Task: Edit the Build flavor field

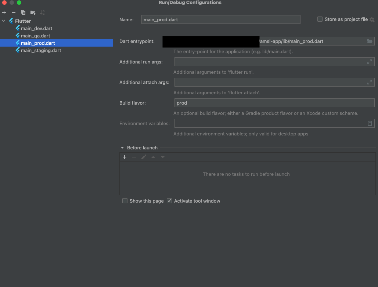Action: (274, 103)
